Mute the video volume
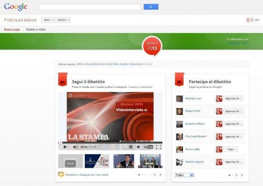 pyautogui.click(x=75, y=147)
